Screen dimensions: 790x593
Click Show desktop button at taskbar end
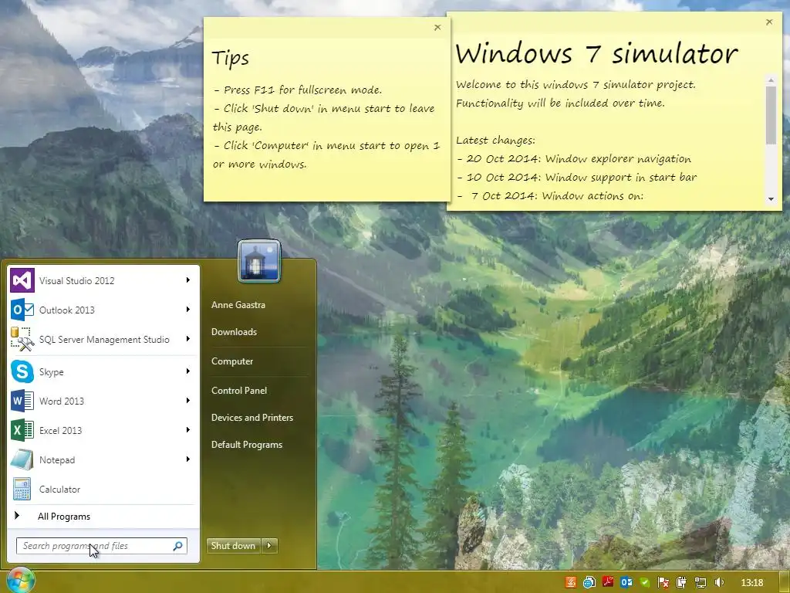click(x=785, y=582)
